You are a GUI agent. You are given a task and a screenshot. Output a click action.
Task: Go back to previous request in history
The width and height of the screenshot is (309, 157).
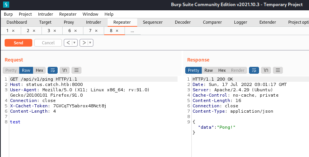coord(68,43)
